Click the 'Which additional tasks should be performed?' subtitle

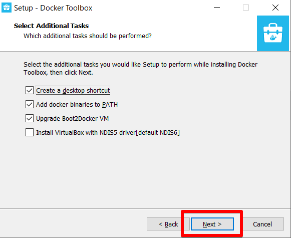click(x=88, y=36)
